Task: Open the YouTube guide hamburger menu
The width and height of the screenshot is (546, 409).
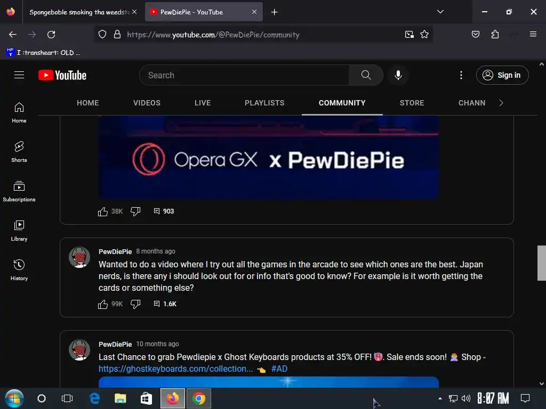Action: (19, 75)
